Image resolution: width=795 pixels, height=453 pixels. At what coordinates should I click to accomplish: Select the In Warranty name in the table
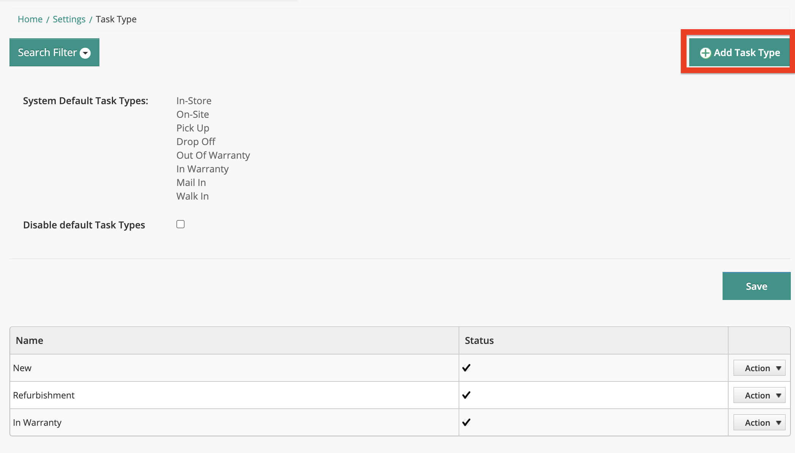point(37,423)
